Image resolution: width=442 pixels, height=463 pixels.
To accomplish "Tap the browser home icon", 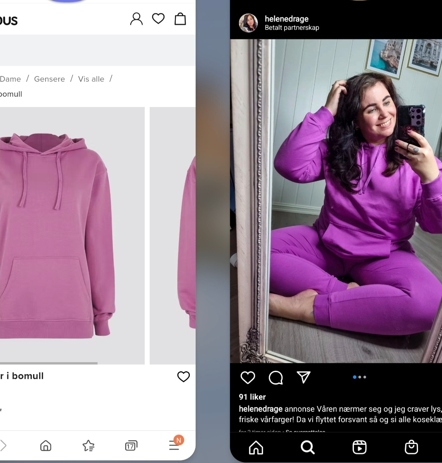I will coord(46,446).
